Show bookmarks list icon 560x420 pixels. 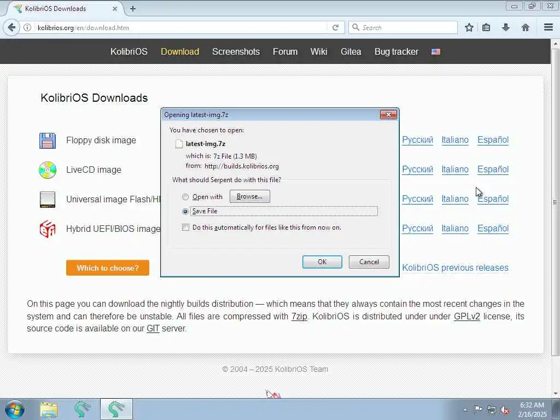tap(486, 27)
